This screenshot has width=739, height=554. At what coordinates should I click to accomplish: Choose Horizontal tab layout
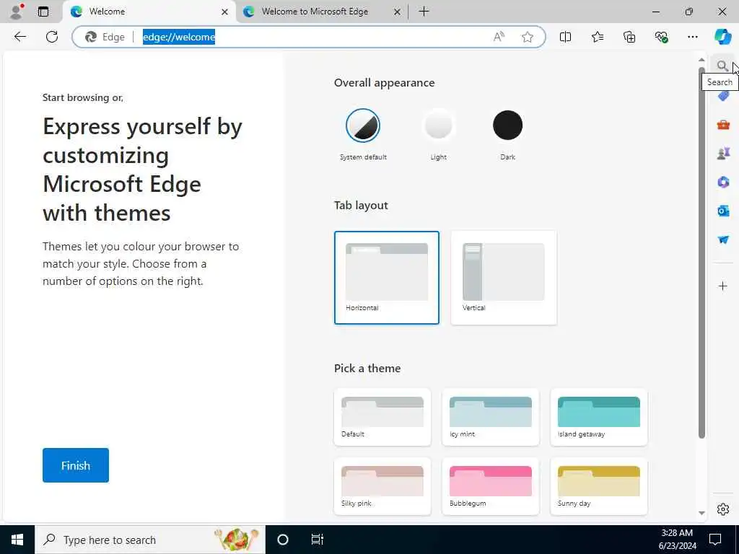click(x=387, y=278)
